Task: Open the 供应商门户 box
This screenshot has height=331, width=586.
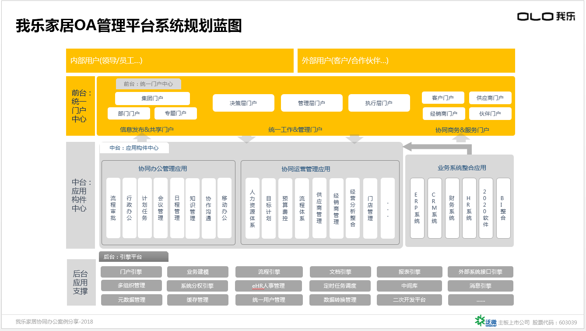Action: tap(490, 98)
